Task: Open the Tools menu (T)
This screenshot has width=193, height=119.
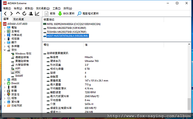Action: click(57, 8)
